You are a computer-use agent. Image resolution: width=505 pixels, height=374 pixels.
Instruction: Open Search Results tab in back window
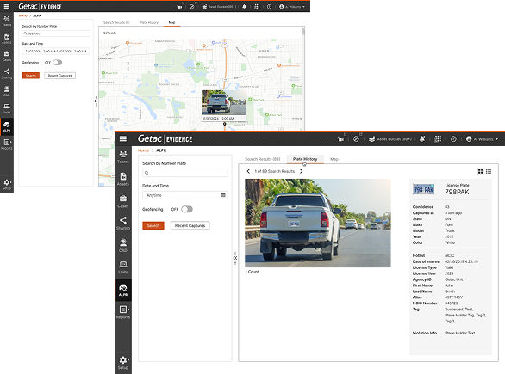(116, 23)
